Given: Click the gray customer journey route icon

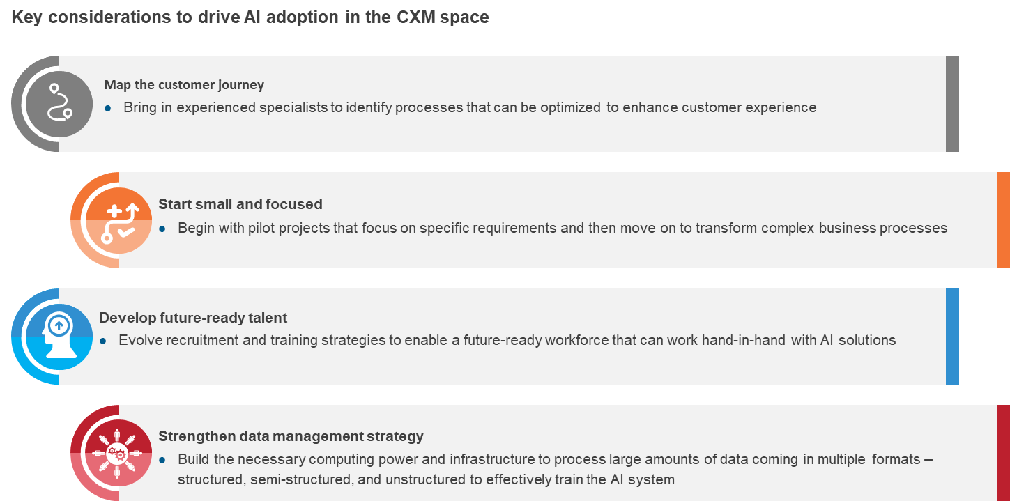Looking at the screenshot, I should (59, 104).
